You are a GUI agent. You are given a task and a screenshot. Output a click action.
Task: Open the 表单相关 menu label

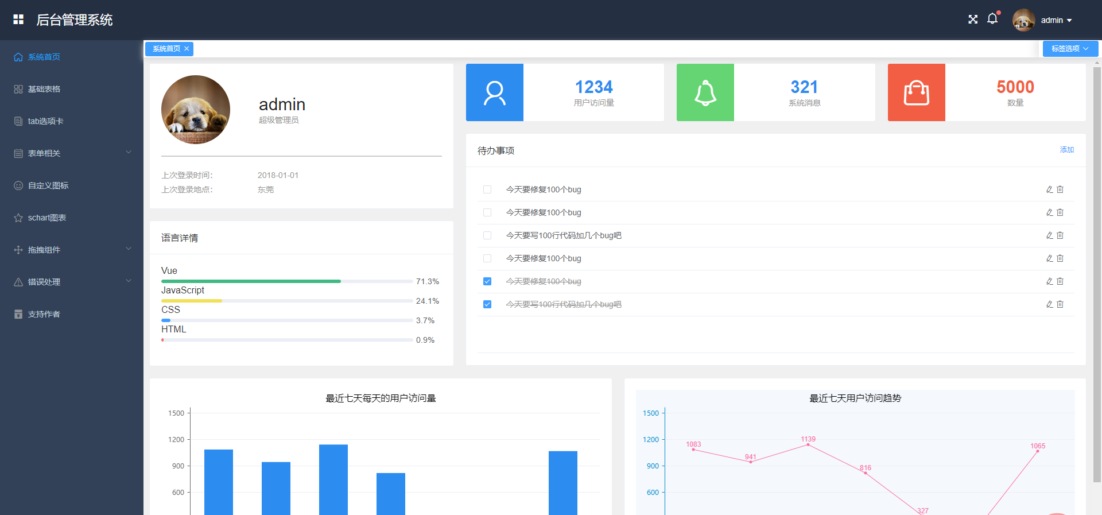tap(44, 153)
